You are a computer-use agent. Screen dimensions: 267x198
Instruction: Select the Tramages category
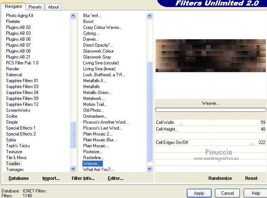coord(15,170)
